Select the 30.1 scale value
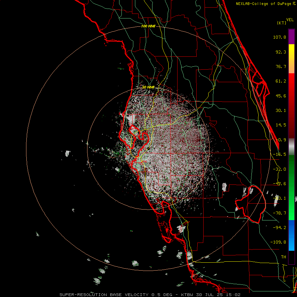Image resolution: width=297 pixels, height=297 pixels. coord(281,111)
